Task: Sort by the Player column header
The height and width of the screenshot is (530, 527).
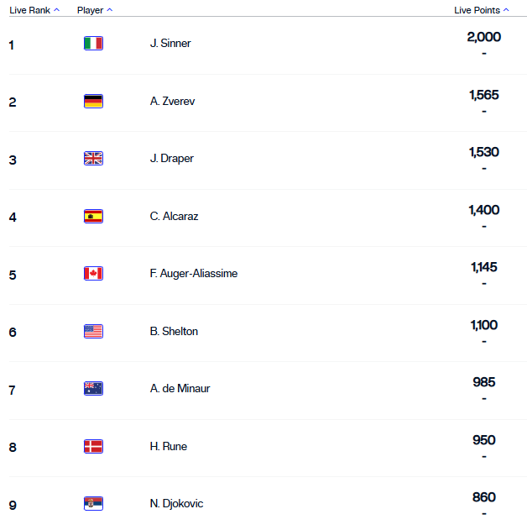Action: point(94,10)
